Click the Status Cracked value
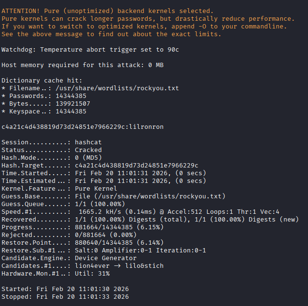The image size is (308, 306). point(88,150)
